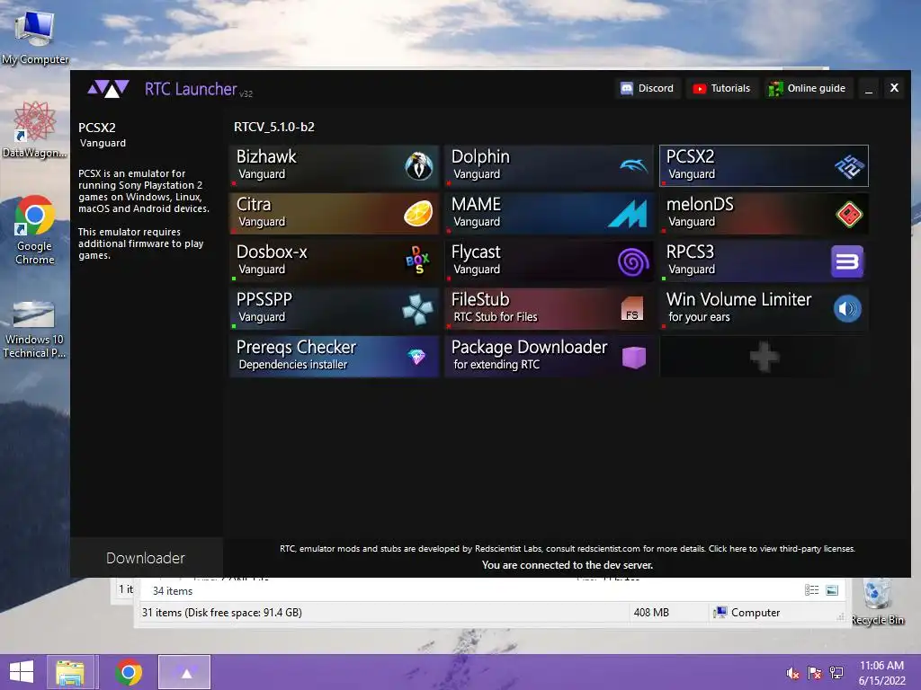Image resolution: width=921 pixels, height=690 pixels.
Task: Click the Flycast purple swirl icon
Action: (x=633, y=261)
